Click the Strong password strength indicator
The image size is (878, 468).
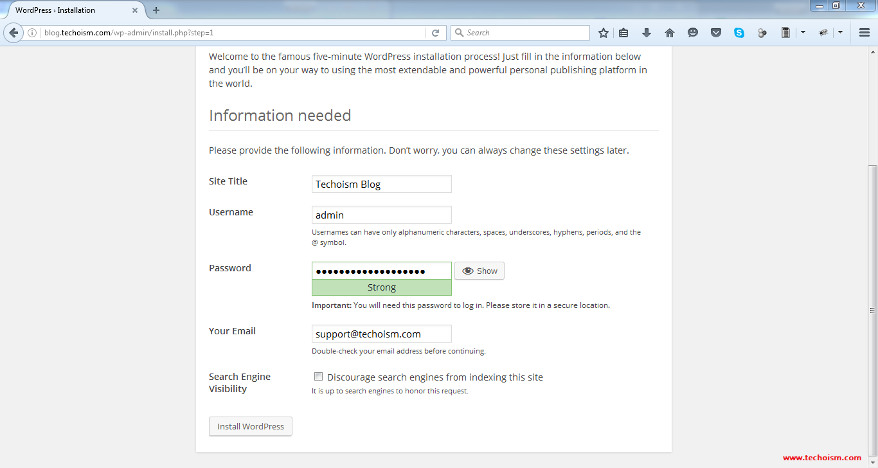coord(382,287)
